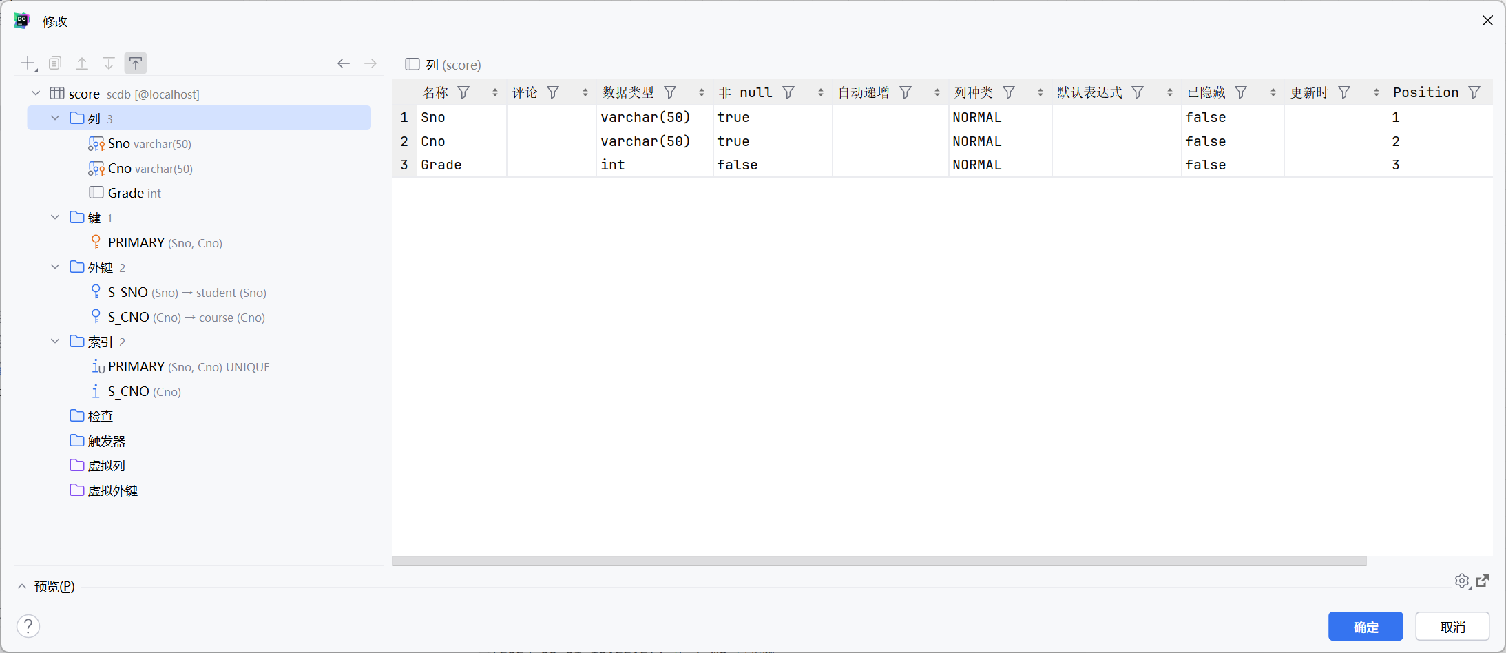The image size is (1506, 653).
Task: Click the 列 folder icon
Action: click(x=77, y=118)
